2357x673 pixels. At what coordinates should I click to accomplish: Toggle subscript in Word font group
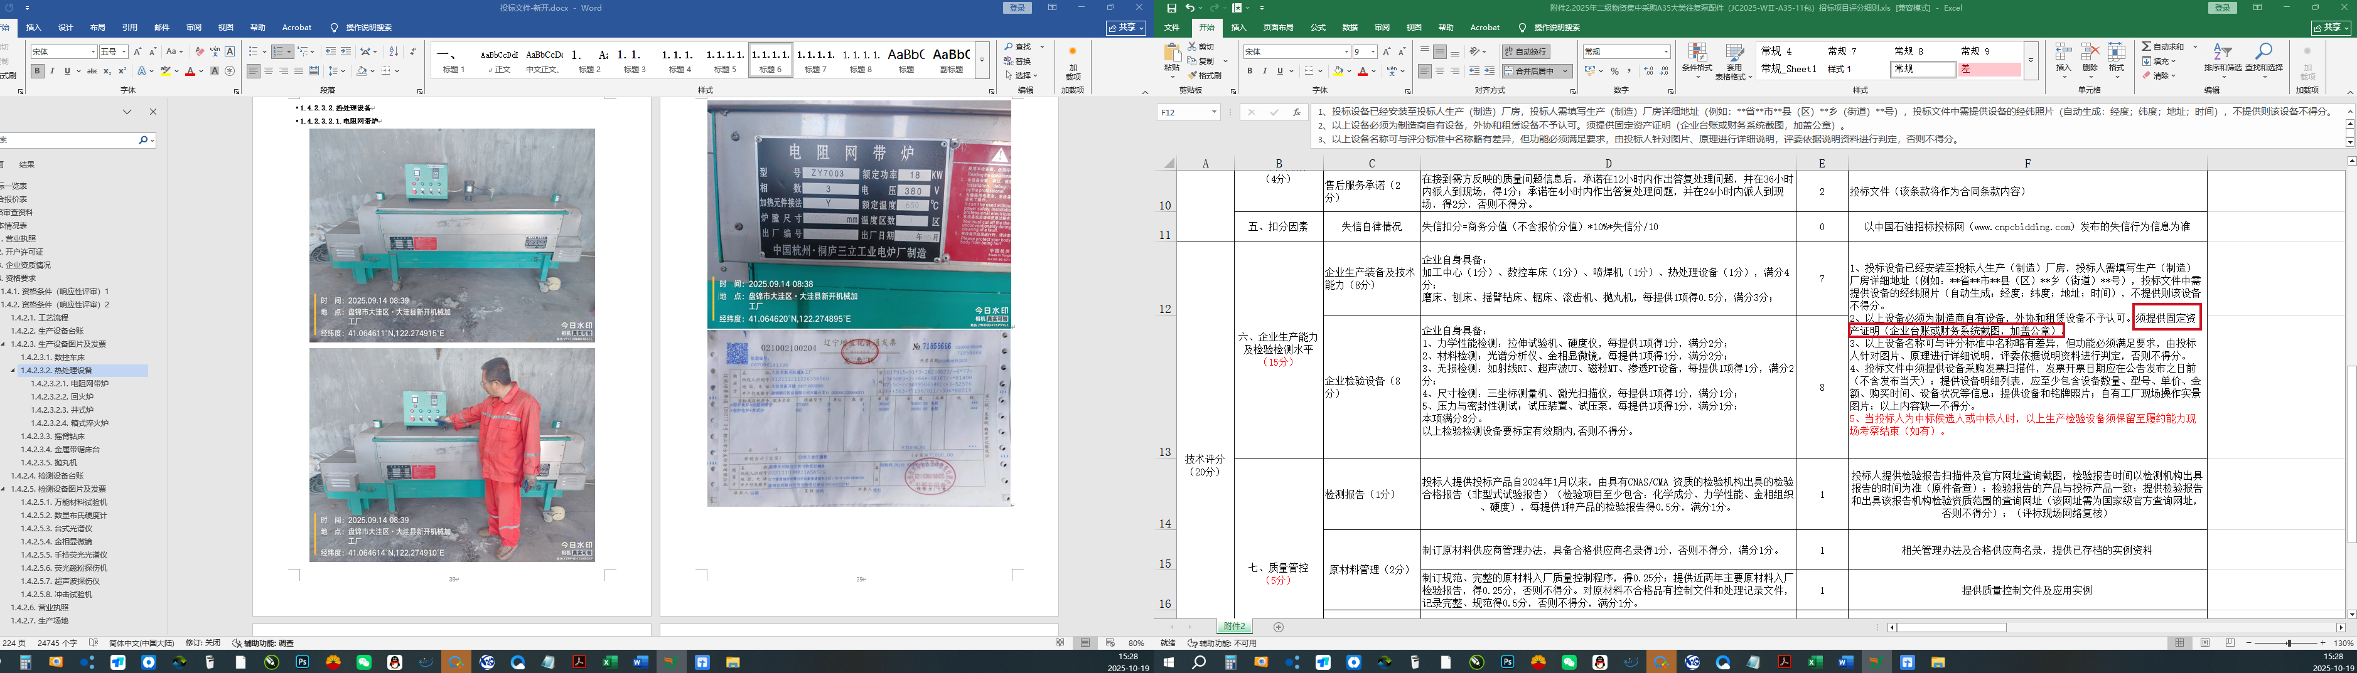pyautogui.click(x=107, y=72)
